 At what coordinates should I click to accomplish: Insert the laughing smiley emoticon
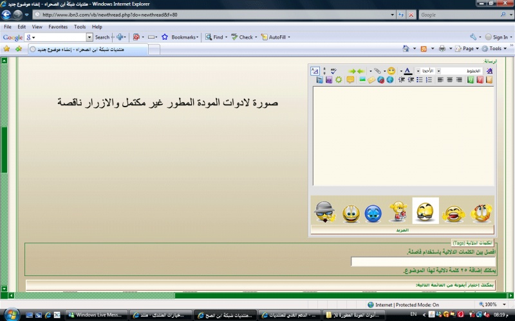(453, 212)
